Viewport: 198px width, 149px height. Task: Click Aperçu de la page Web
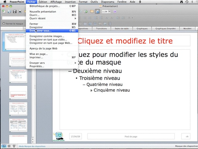52,49
